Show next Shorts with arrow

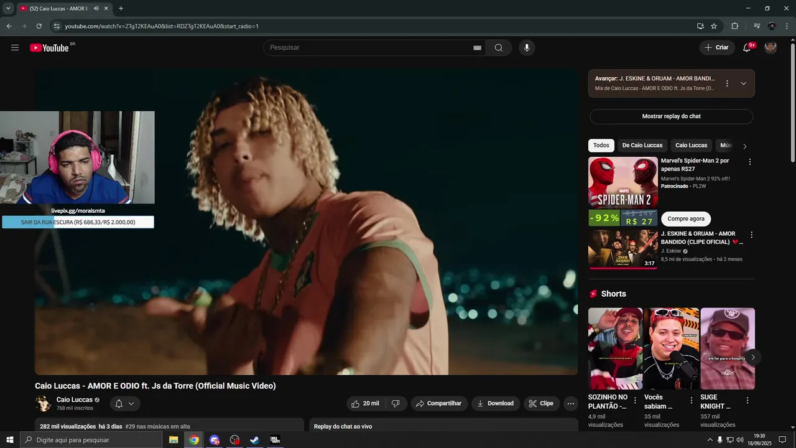click(x=752, y=357)
